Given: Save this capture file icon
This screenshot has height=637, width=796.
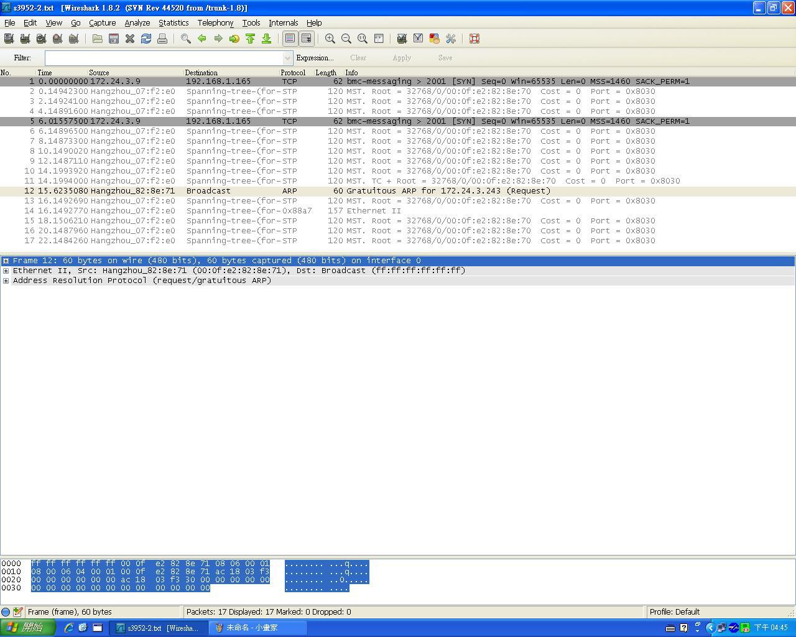Looking at the screenshot, I should 114,39.
